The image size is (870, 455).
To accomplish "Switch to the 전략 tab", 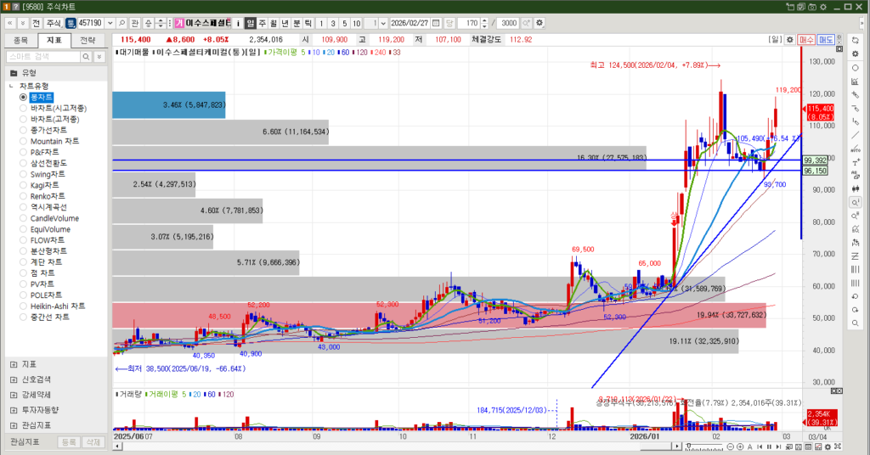I will (88, 40).
